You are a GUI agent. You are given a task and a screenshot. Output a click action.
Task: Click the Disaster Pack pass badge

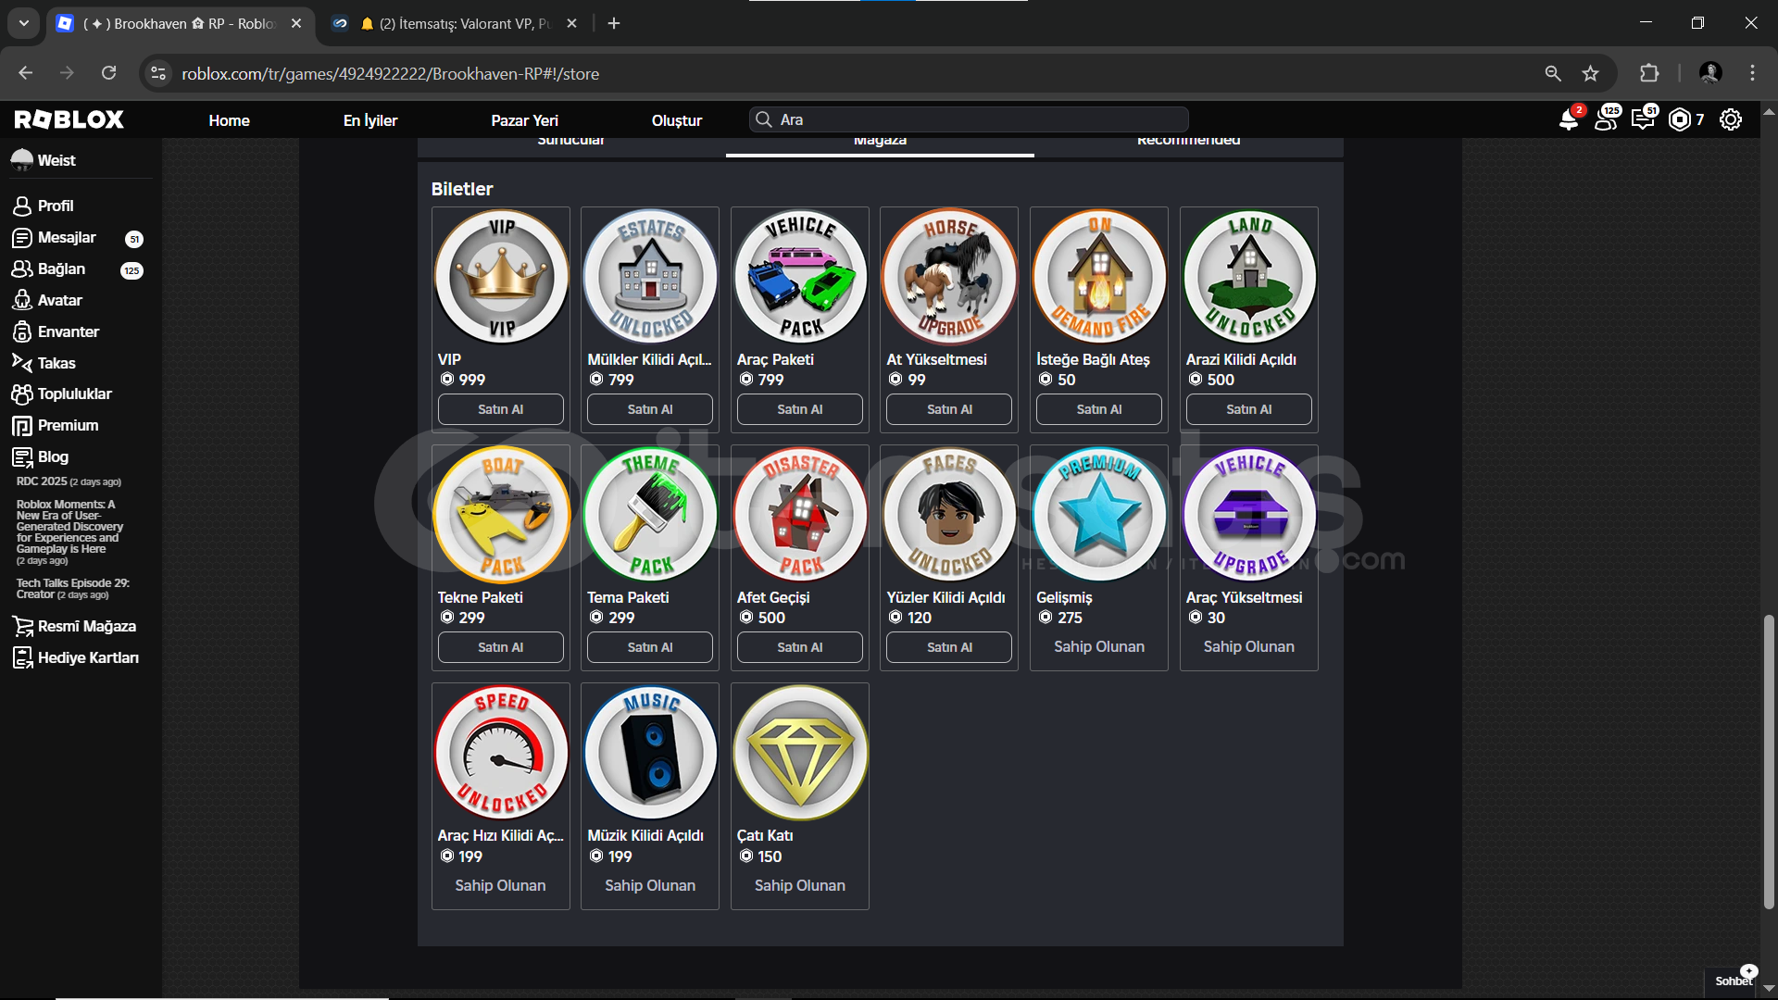(800, 514)
